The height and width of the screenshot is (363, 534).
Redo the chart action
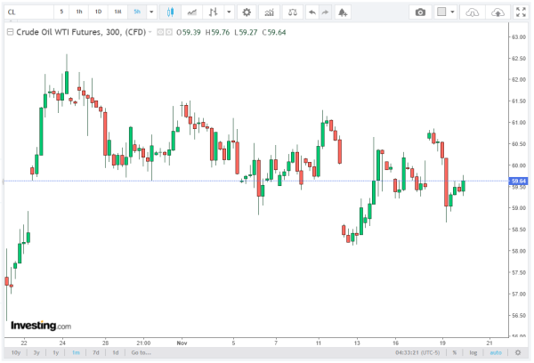coord(327,12)
